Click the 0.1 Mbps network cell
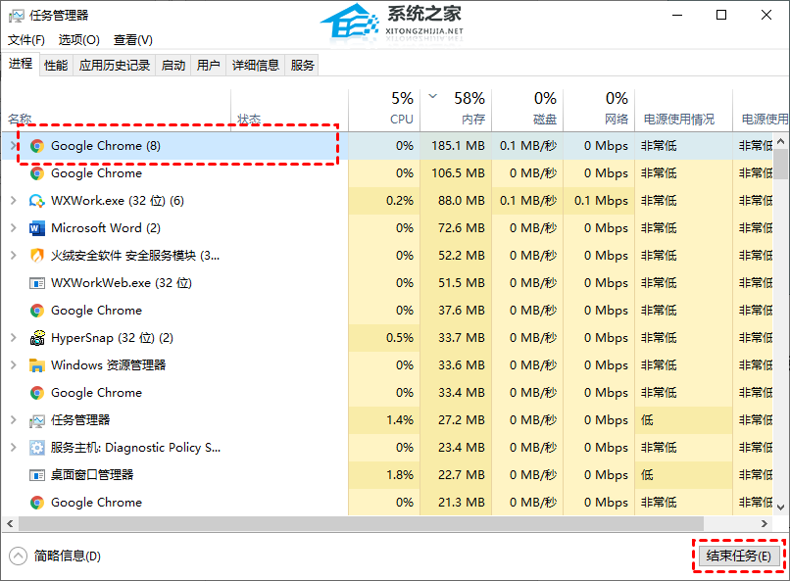This screenshot has height=581, width=790. 599,201
